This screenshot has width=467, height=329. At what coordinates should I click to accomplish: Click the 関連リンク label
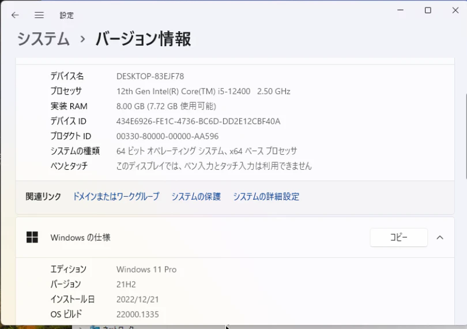pos(43,196)
